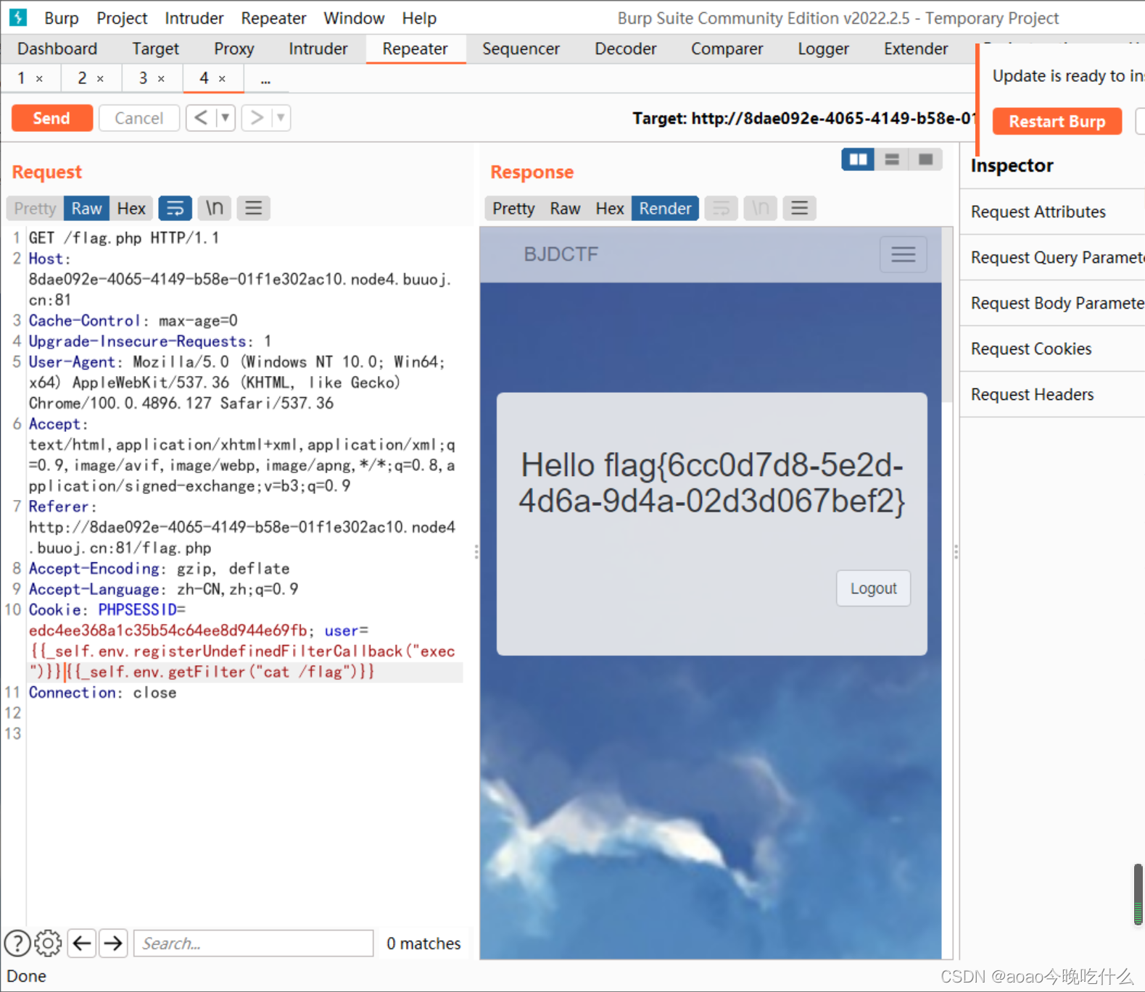Switch to the Proxy tab
This screenshot has height=992, width=1145.
point(233,49)
